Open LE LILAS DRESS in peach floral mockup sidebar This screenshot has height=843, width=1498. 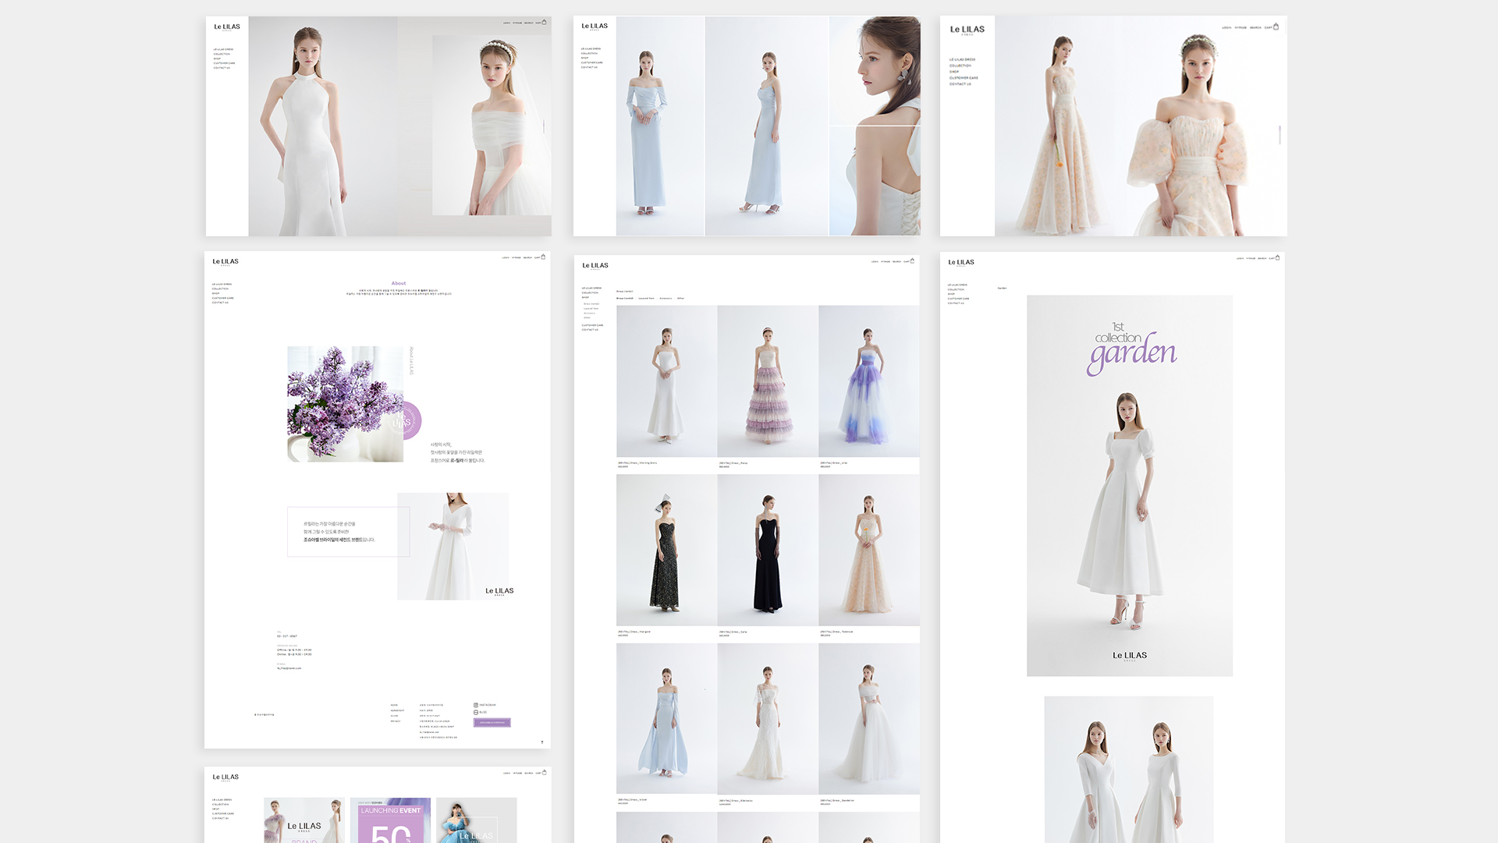coord(962,59)
